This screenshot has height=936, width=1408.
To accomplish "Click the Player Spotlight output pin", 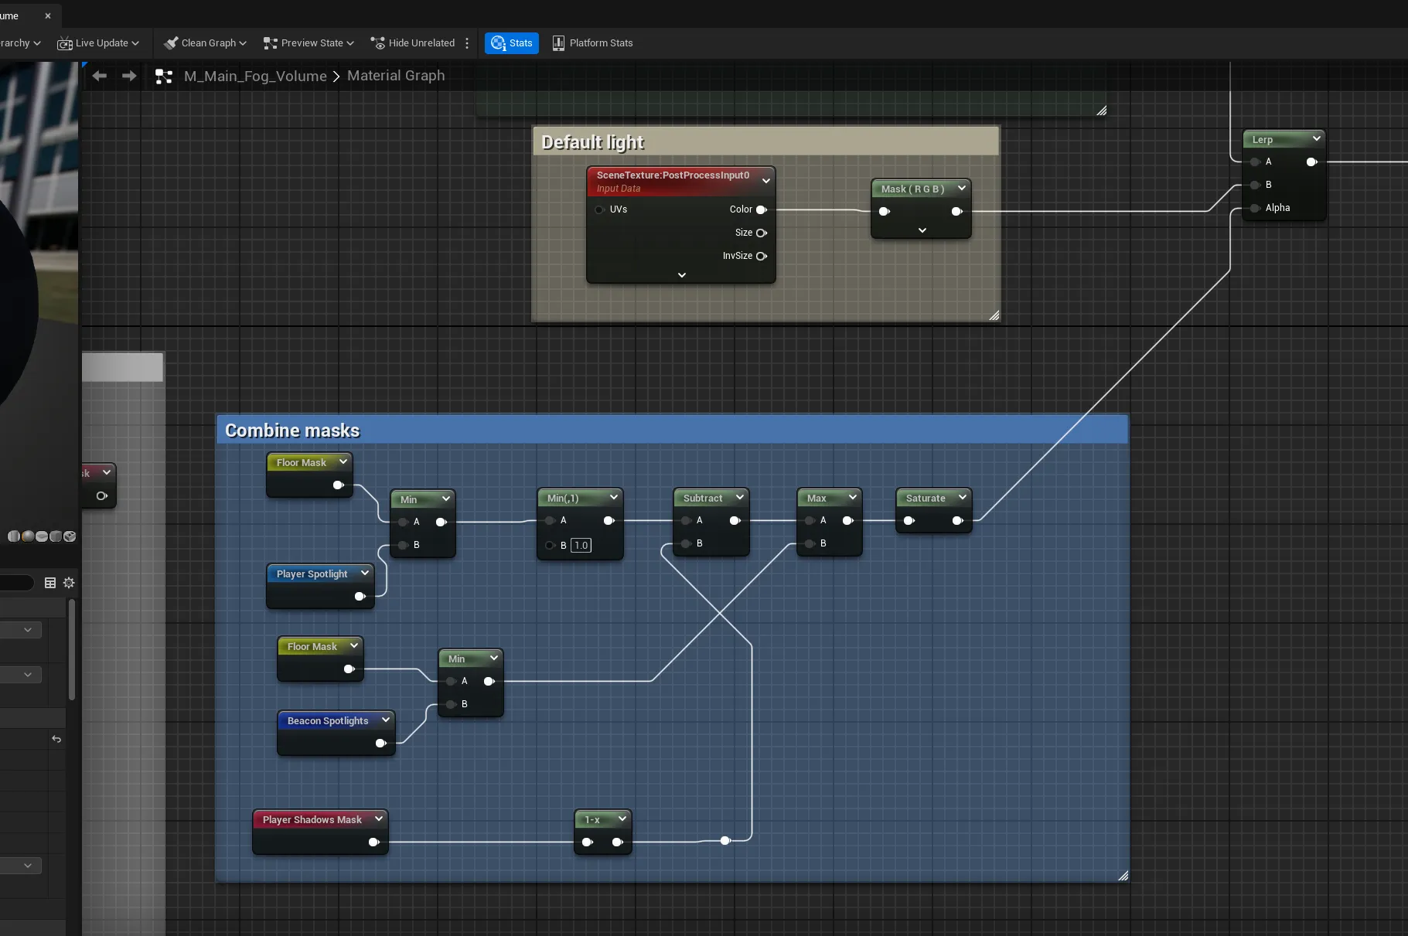I will (x=360, y=597).
